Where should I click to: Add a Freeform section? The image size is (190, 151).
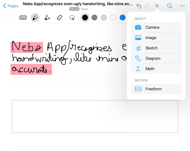coord(156,89)
